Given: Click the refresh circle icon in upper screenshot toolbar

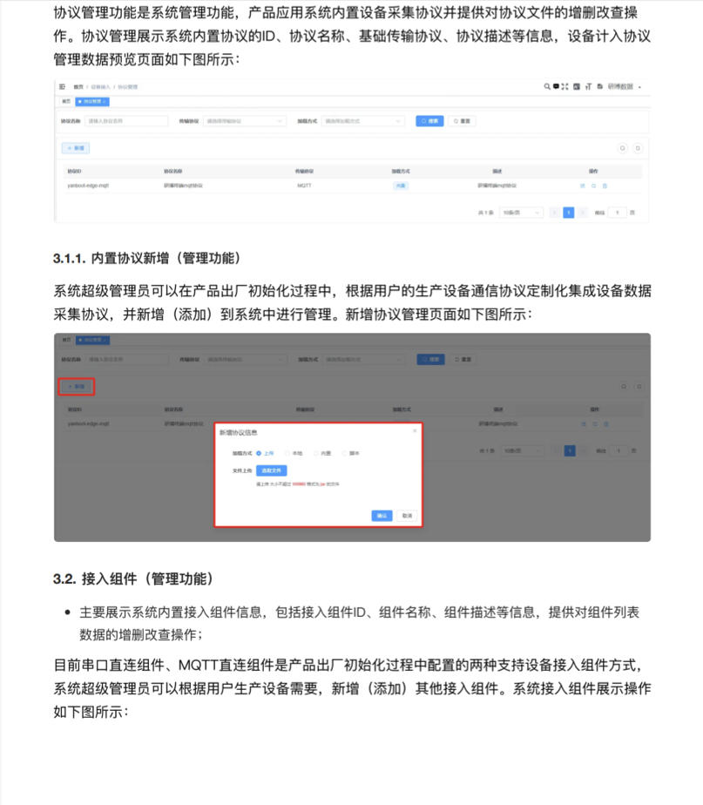Looking at the screenshot, I should pyautogui.click(x=622, y=148).
